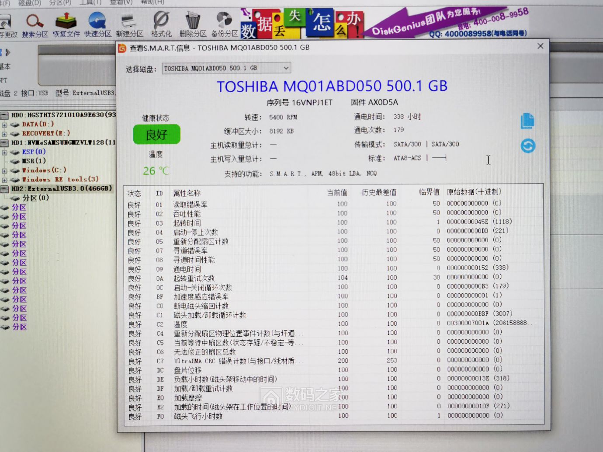Open the disk selection dropdown for TOSHIBA MQ01ABD050
Image resolution: width=603 pixels, height=452 pixels.
286,68
